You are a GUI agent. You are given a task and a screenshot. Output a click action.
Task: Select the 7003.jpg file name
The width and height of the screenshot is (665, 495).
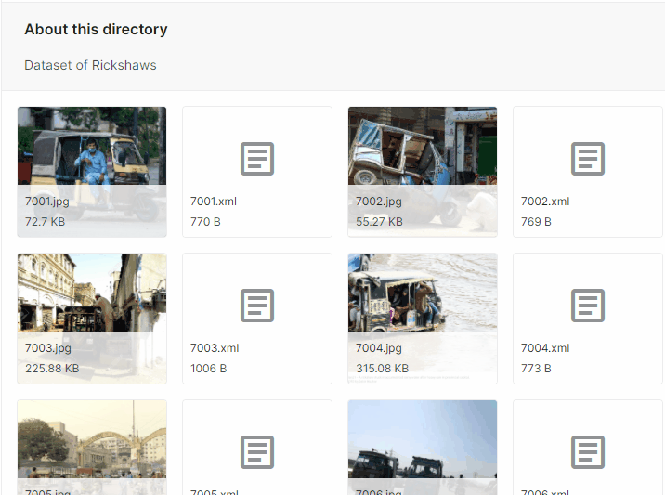(48, 348)
